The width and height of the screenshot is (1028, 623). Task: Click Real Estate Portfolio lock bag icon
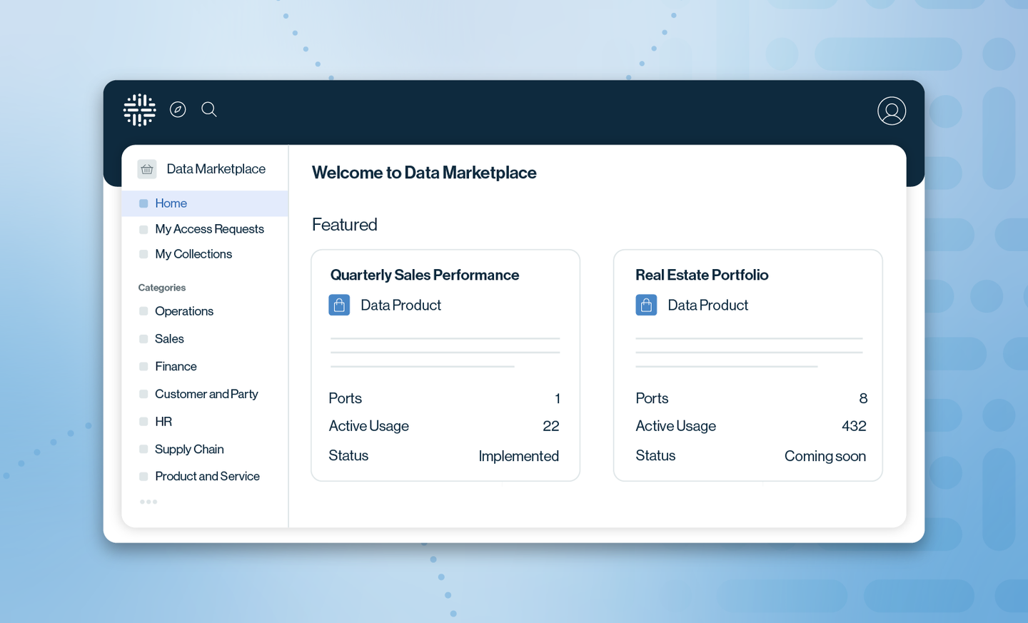646,305
